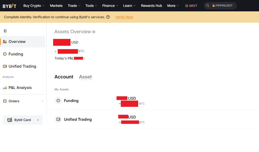The height and width of the screenshot is (152, 259).
Task: Open the Finance dropdown menu
Action: click(x=110, y=6)
